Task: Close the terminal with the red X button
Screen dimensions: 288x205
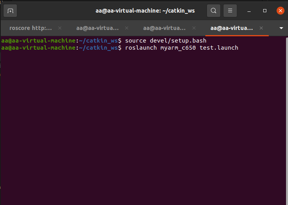Action: 280,11
